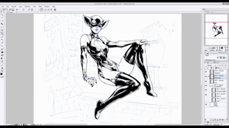This screenshot has width=229, height=128.
Task: Select the Lasso selection tool
Action: 2,27
